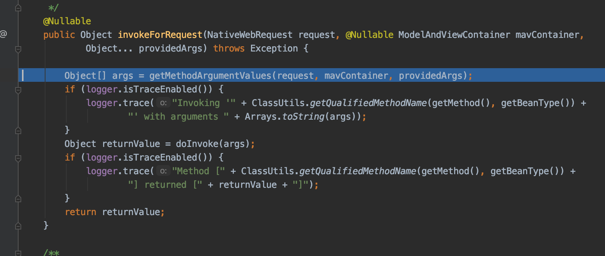This screenshot has height=256, width=605.
Task: Click the @ gutter icon beside invokeForRequest
Action: pyautogui.click(x=3, y=34)
